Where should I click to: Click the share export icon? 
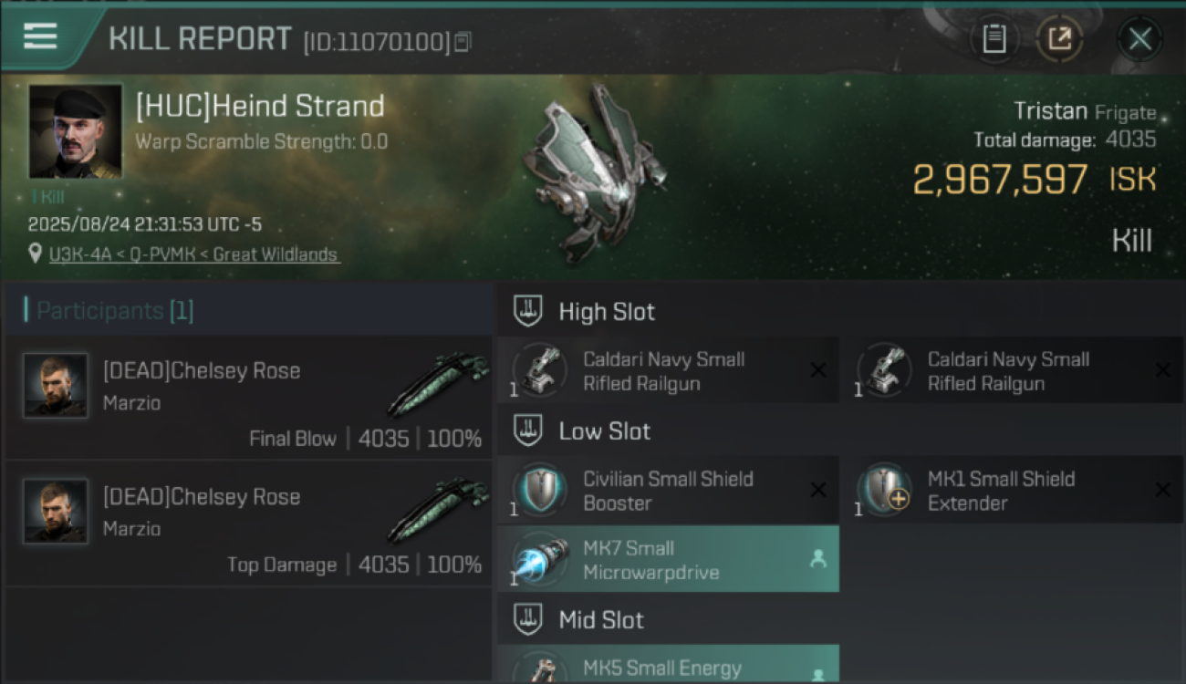pyautogui.click(x=1059, y=39)
